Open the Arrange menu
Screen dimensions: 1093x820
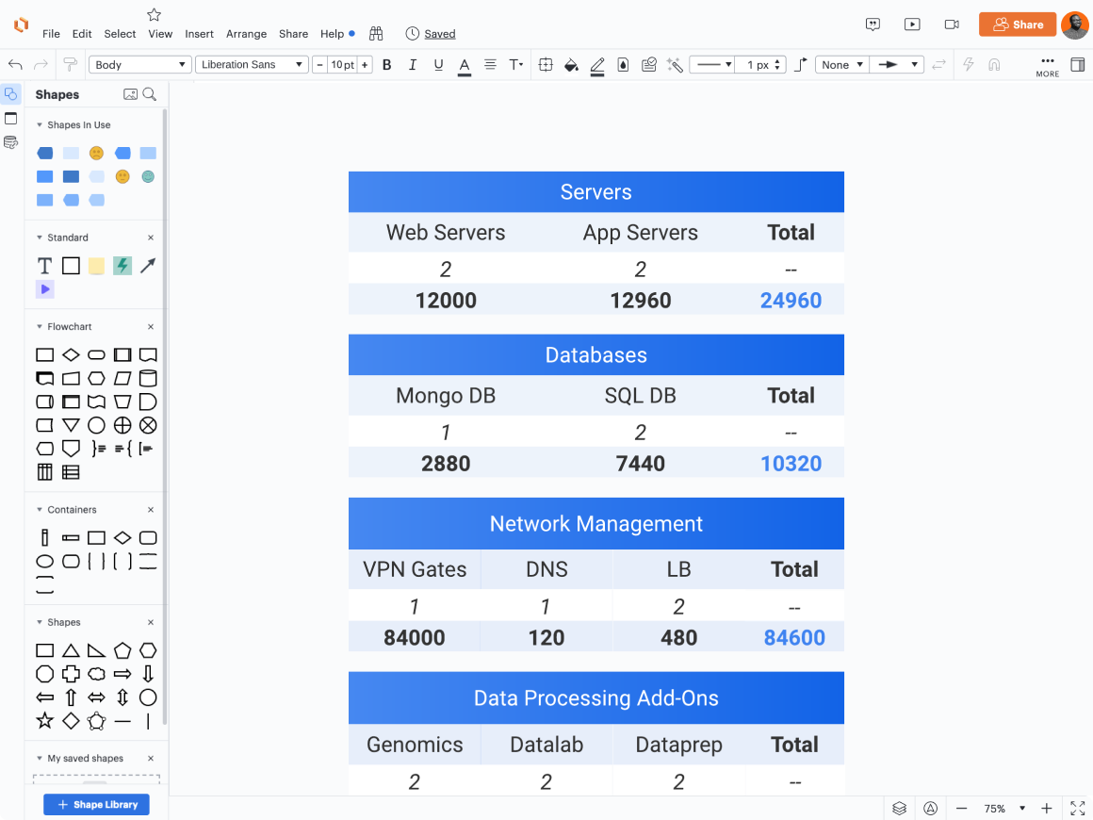tap(246, 33)
